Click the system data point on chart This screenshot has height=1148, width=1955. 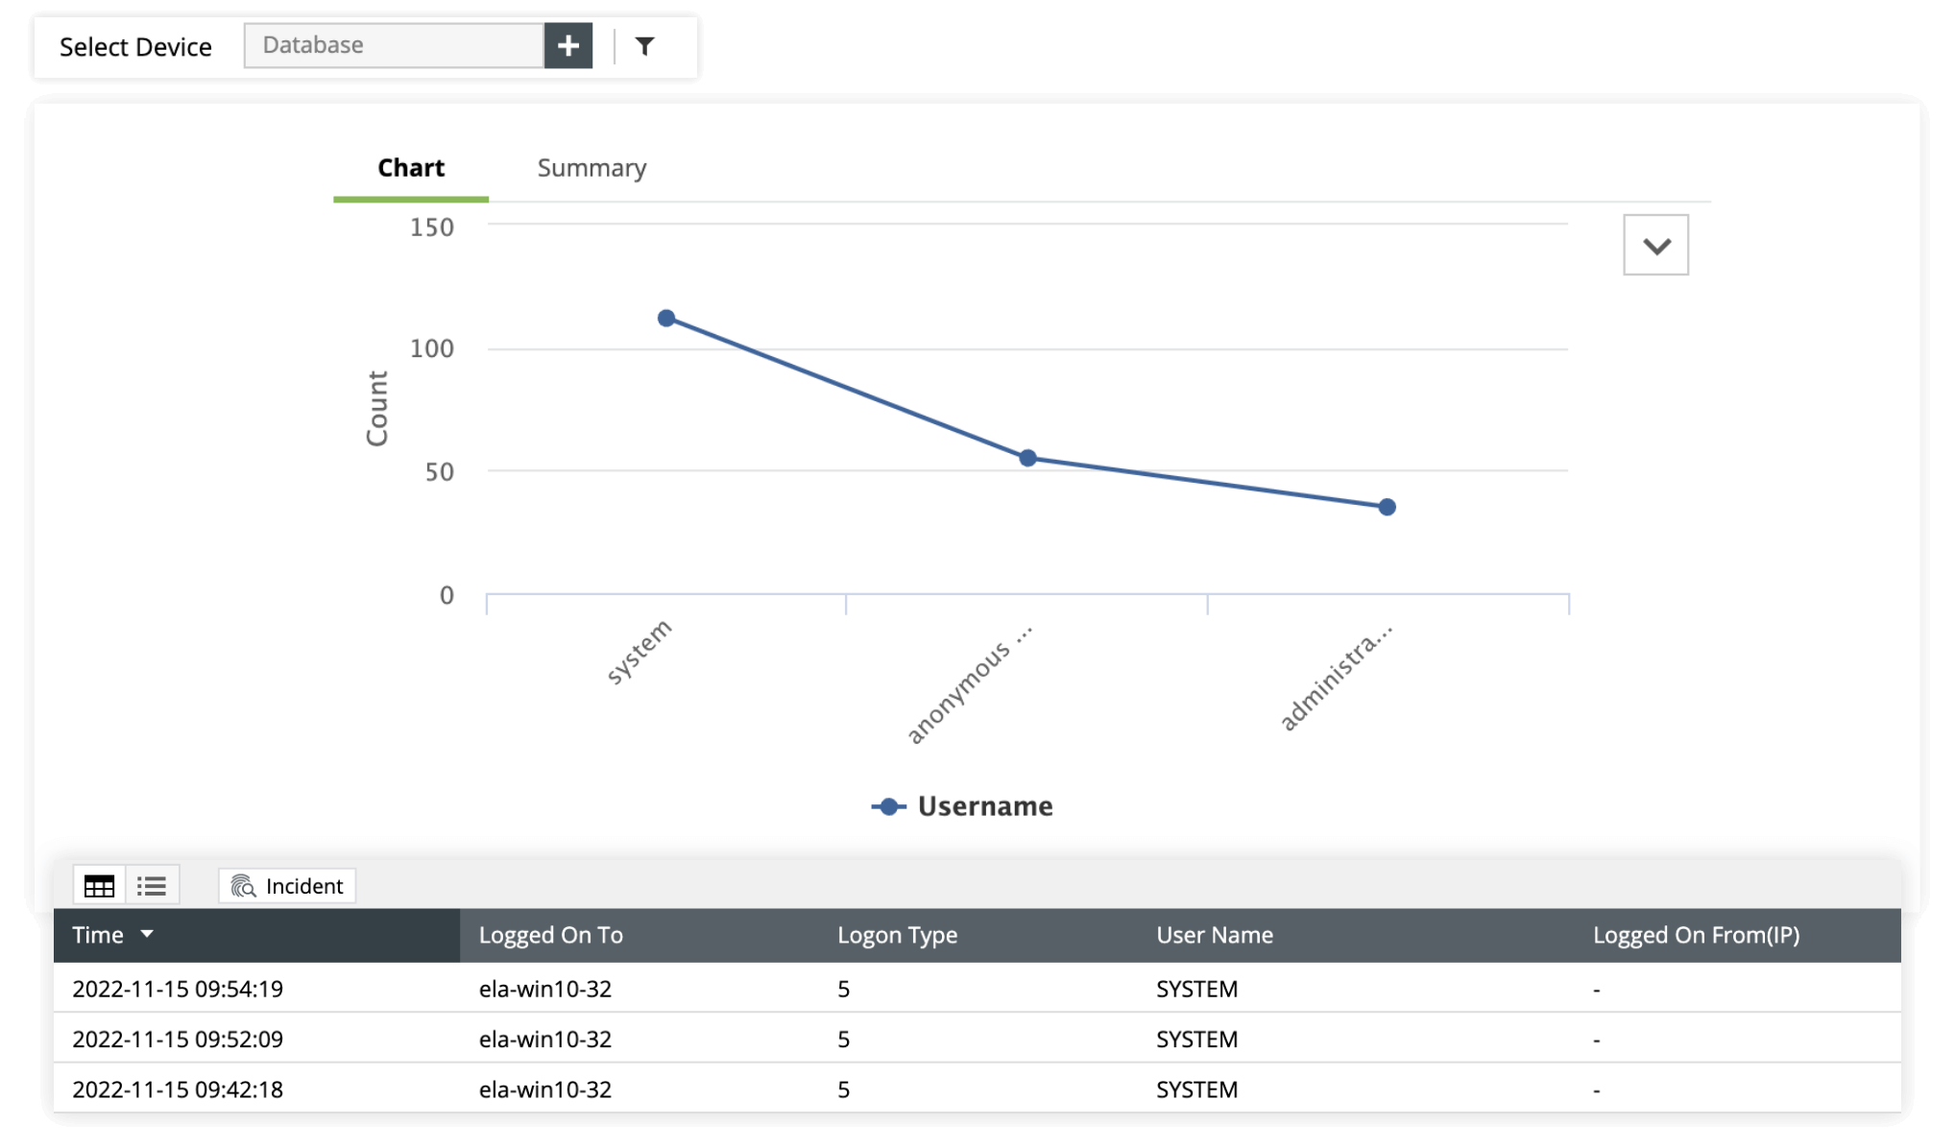(666, 319)
